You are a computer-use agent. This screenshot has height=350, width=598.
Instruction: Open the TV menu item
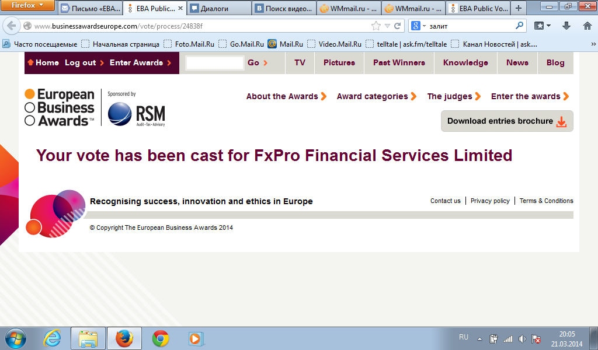tap(300, 63)
